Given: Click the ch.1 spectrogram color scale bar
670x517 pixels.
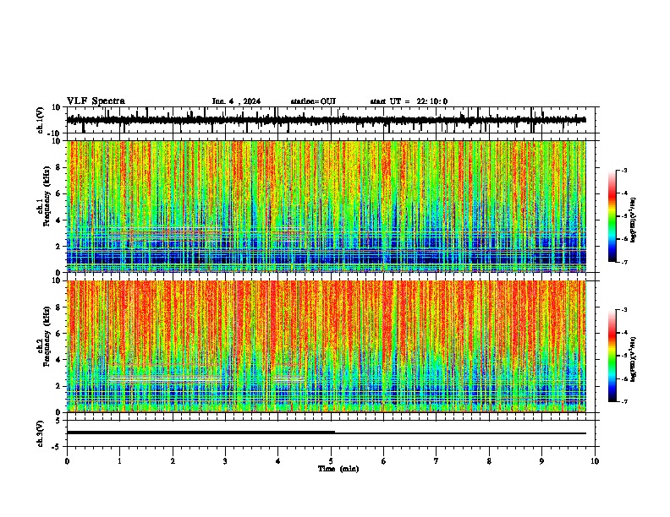Looking at the screenshot, I should coord(612,216).
